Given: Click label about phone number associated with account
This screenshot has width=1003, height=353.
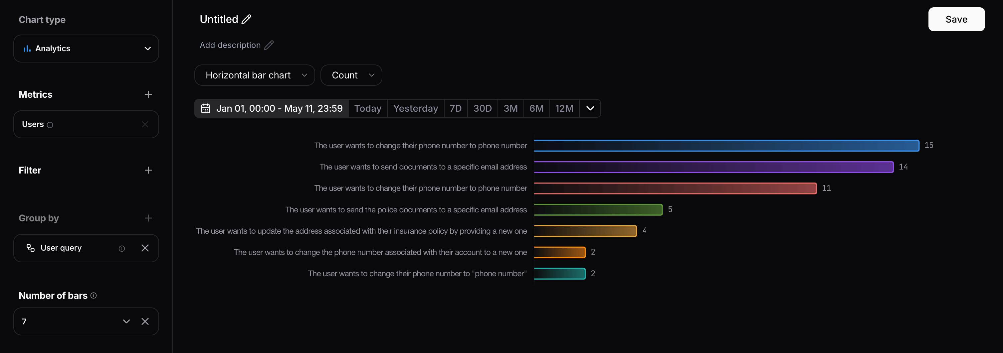Looking at the screenshot, I should coord(380,253).
